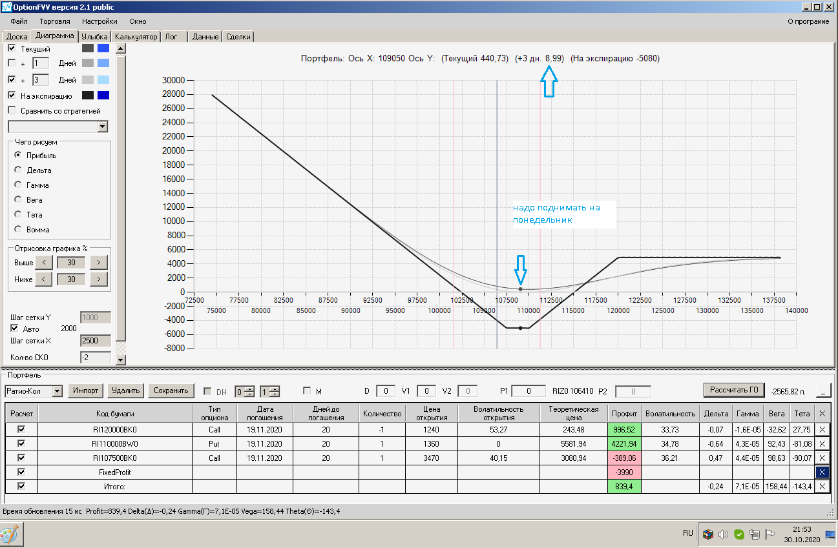Click the Рассчитать ГО button
The width and height of the screenshot is (838, 548).
(x=734, y=390)
